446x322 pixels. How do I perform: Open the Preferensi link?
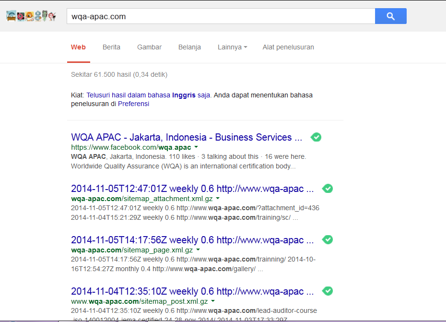(x=133, y=104)
